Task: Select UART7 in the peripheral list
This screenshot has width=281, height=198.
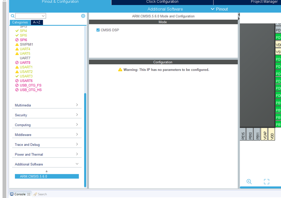Action: tap(25, 58)
